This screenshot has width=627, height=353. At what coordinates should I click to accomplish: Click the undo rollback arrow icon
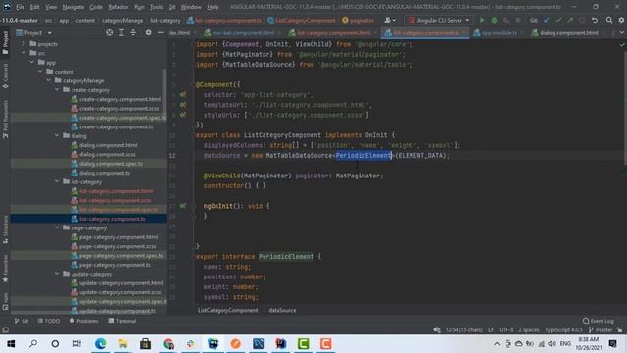tap(595, 20)
